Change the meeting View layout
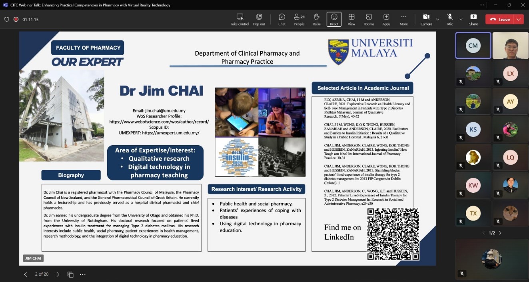The width and height of the screenshot is (529, 282). point(351,19)
